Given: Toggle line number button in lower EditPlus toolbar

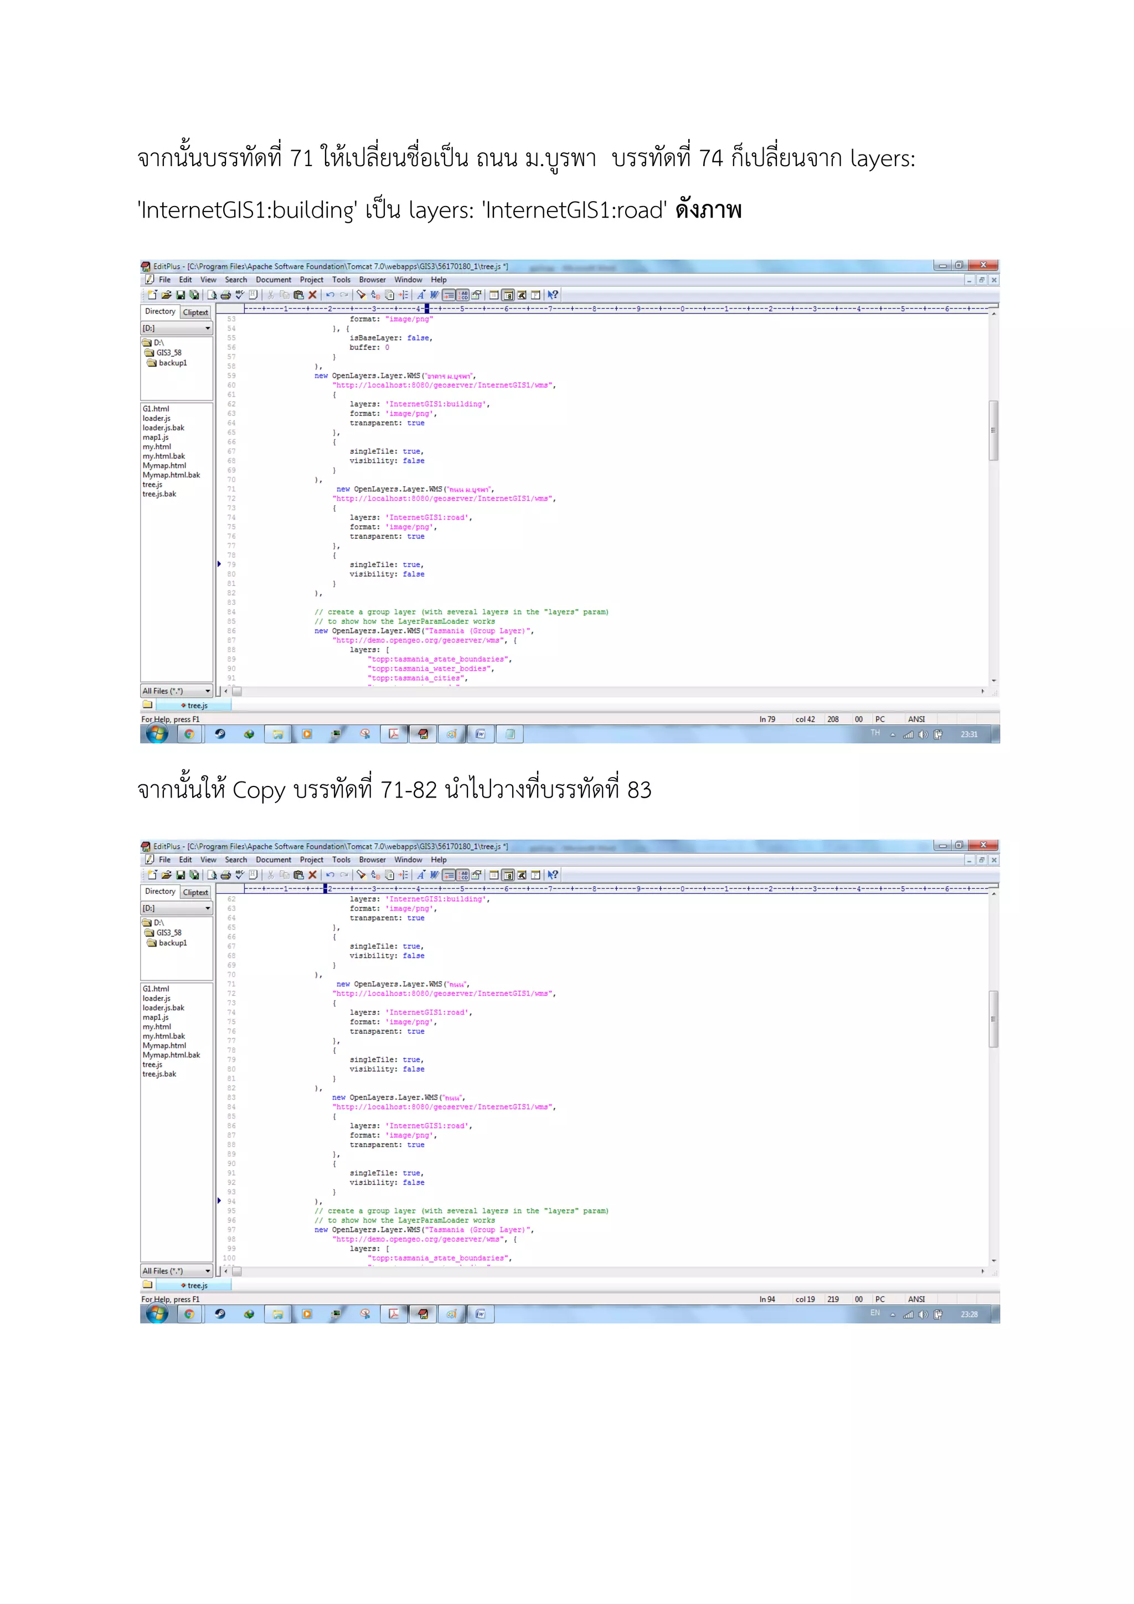Looking at the screenshot, I should [x=463, y=875].
